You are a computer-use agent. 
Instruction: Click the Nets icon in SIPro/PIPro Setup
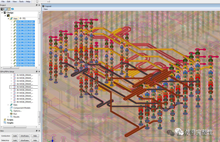click(11, 105)
